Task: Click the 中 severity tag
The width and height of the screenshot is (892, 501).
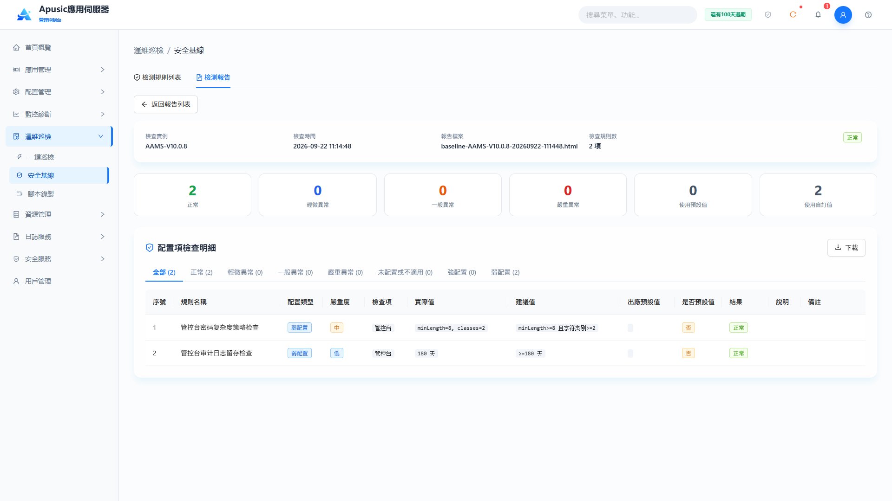Action: 337,328
